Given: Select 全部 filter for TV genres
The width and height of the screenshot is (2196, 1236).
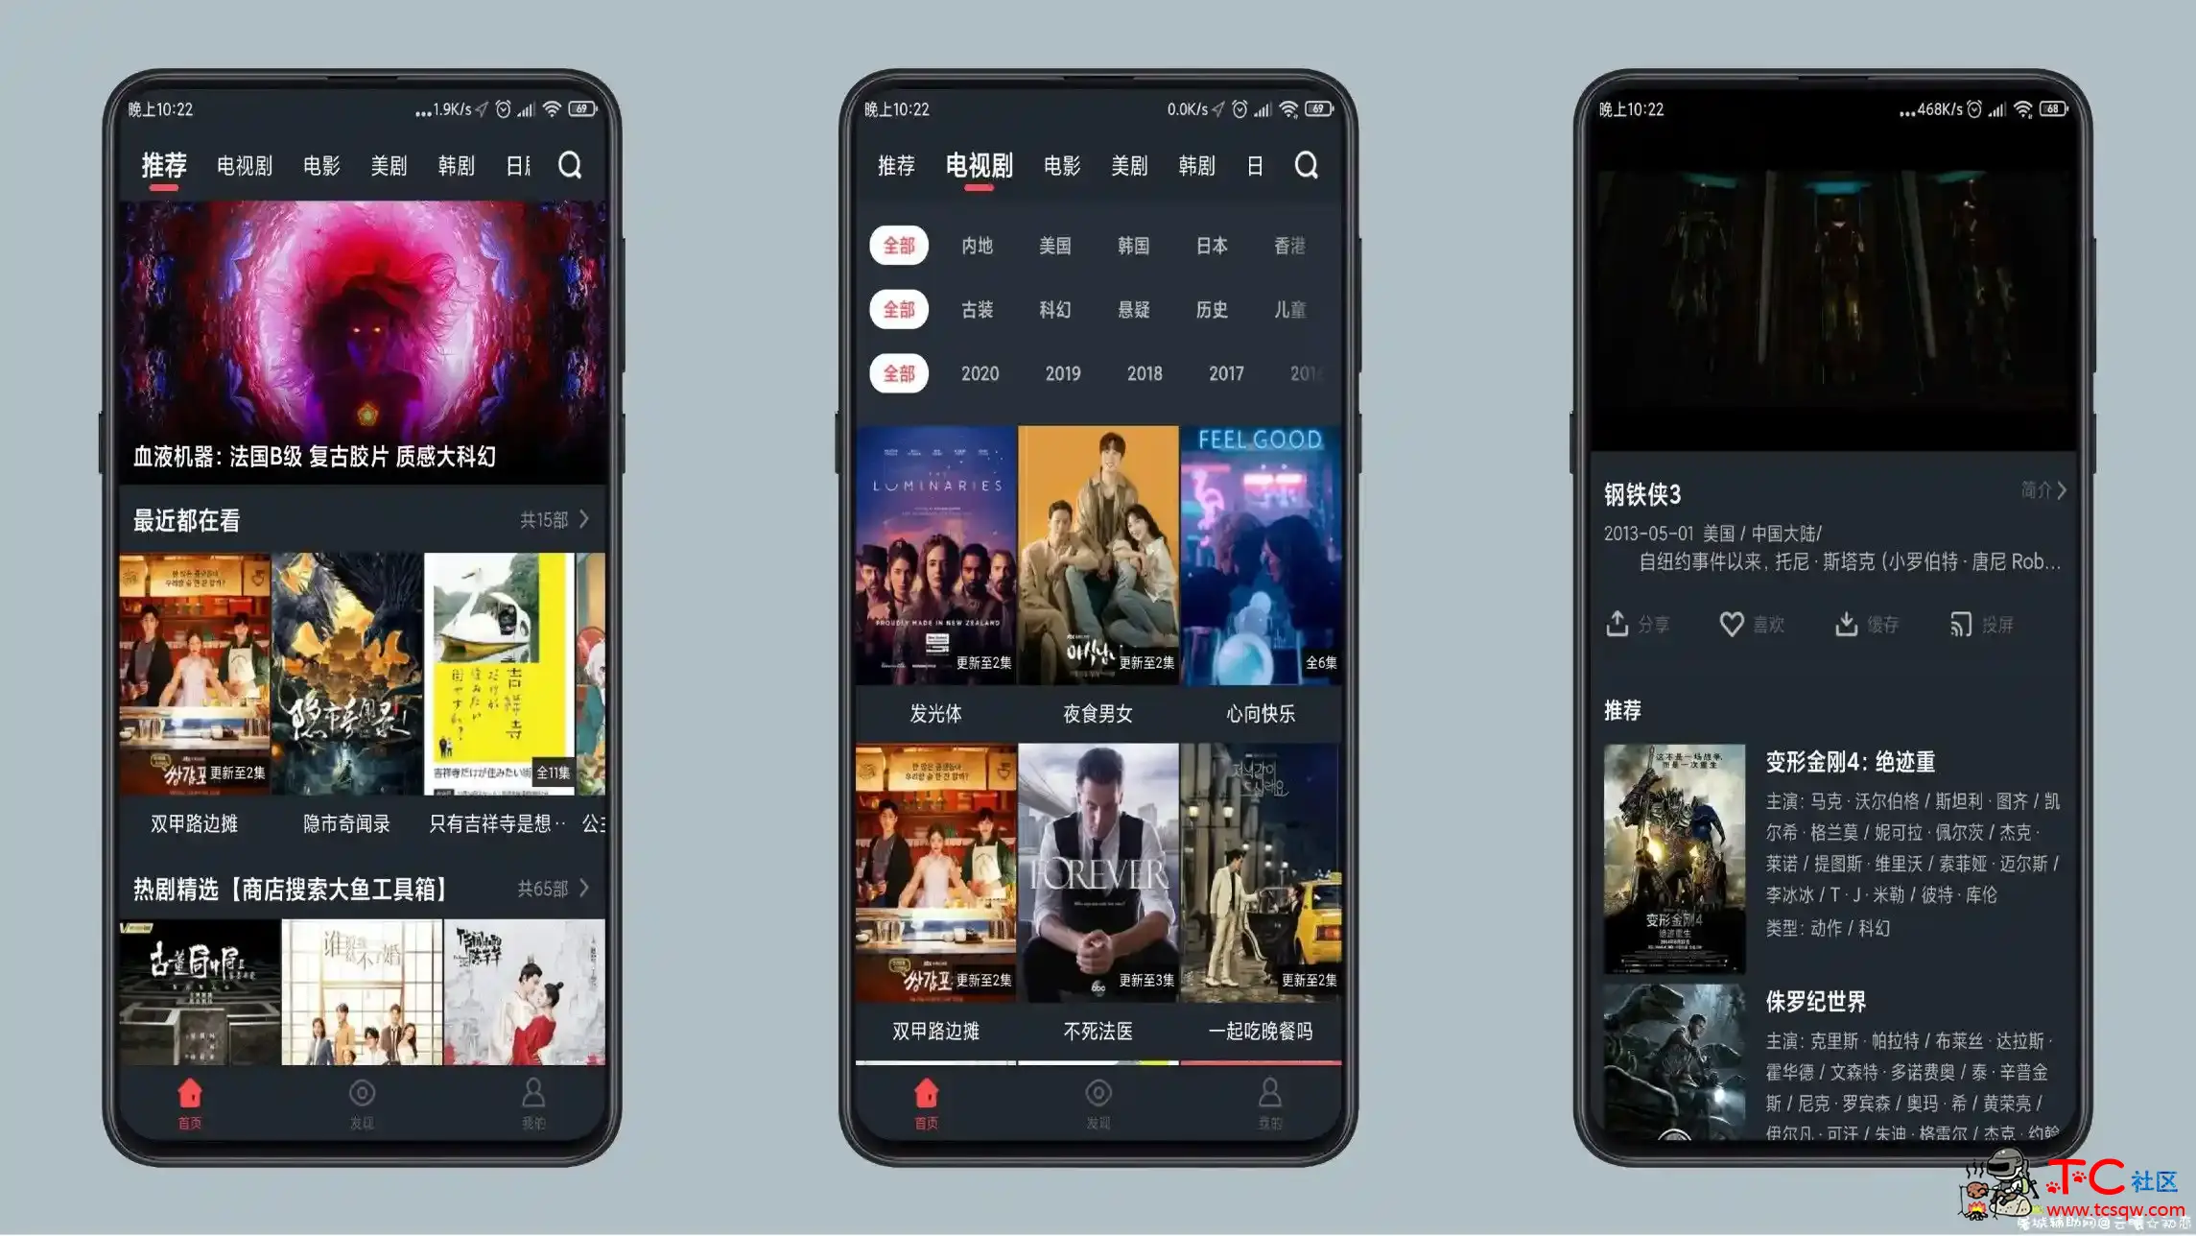Looking at the screenshot, I should pos(899,309).
